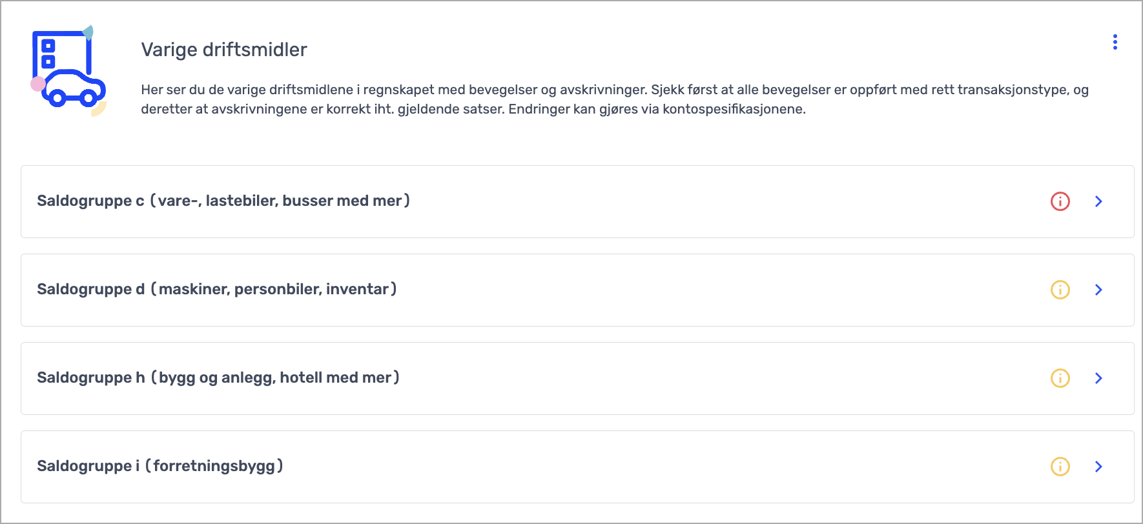Open the Saldogruppe d title

[217, 289]
